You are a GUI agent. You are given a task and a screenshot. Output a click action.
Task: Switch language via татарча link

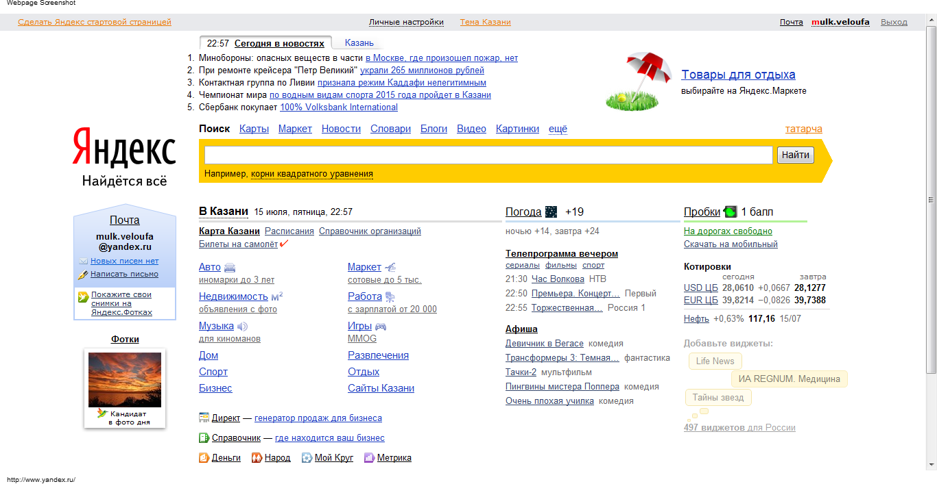pos(804,129)
